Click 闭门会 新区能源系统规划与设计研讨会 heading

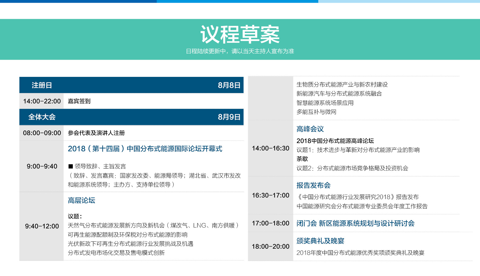point(355,223)
